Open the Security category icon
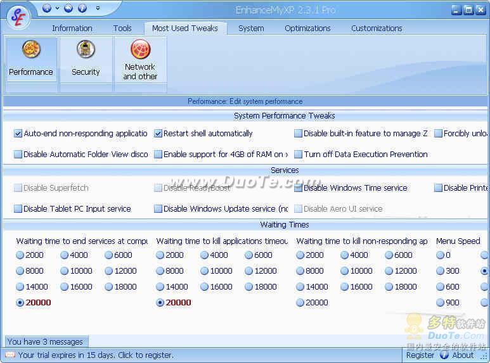The image size is (490, 363). (x=86, y=60)
